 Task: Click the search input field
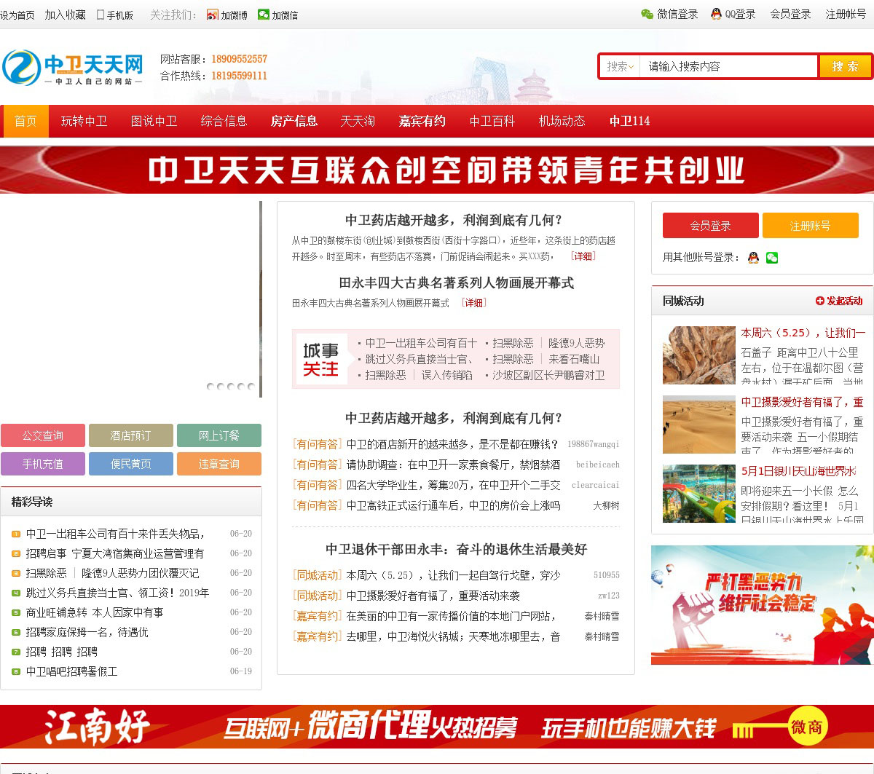[x=729, y=66]
